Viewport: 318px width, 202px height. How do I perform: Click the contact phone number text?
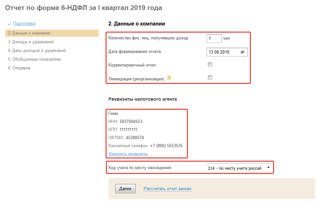coord(166,146)
